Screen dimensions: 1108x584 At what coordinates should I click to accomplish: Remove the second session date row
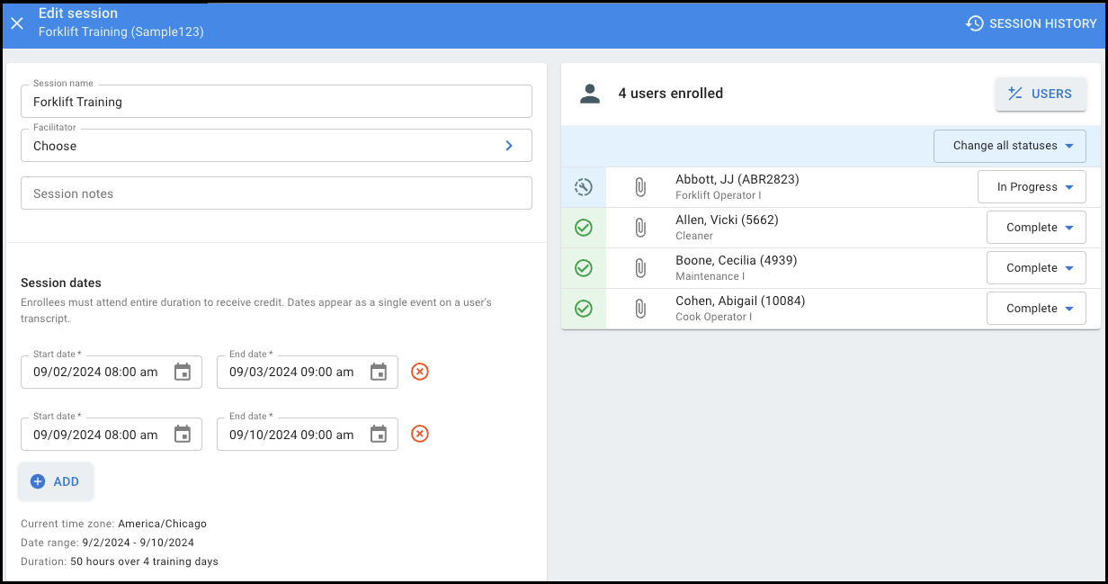point(419,435)
